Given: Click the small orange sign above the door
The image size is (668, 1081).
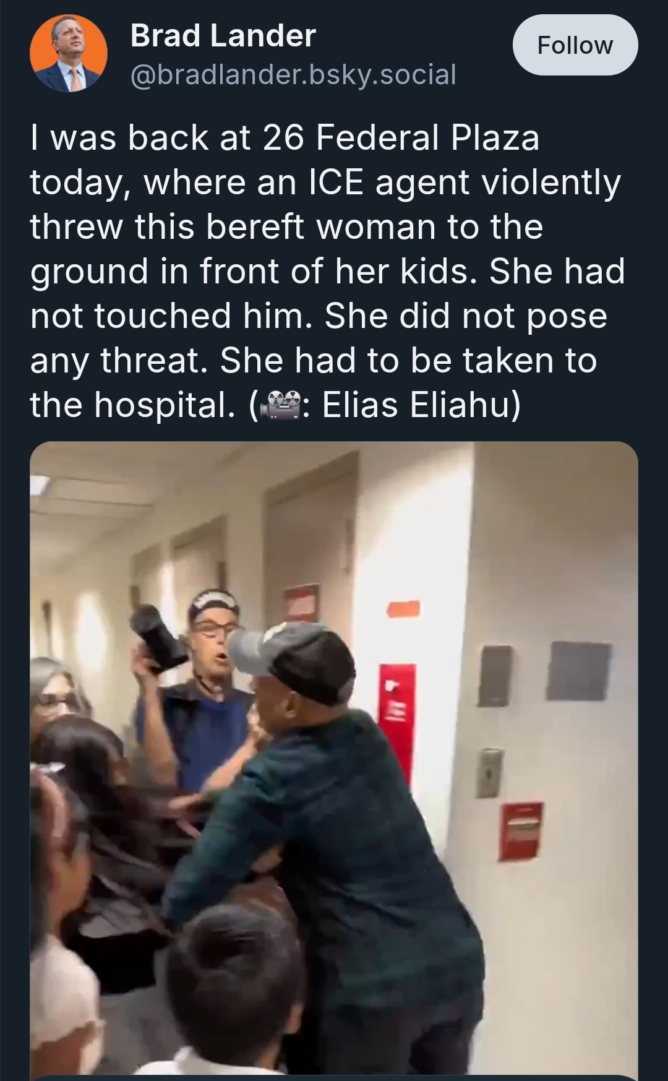Looking at the screenshot, I should [403, 608].
